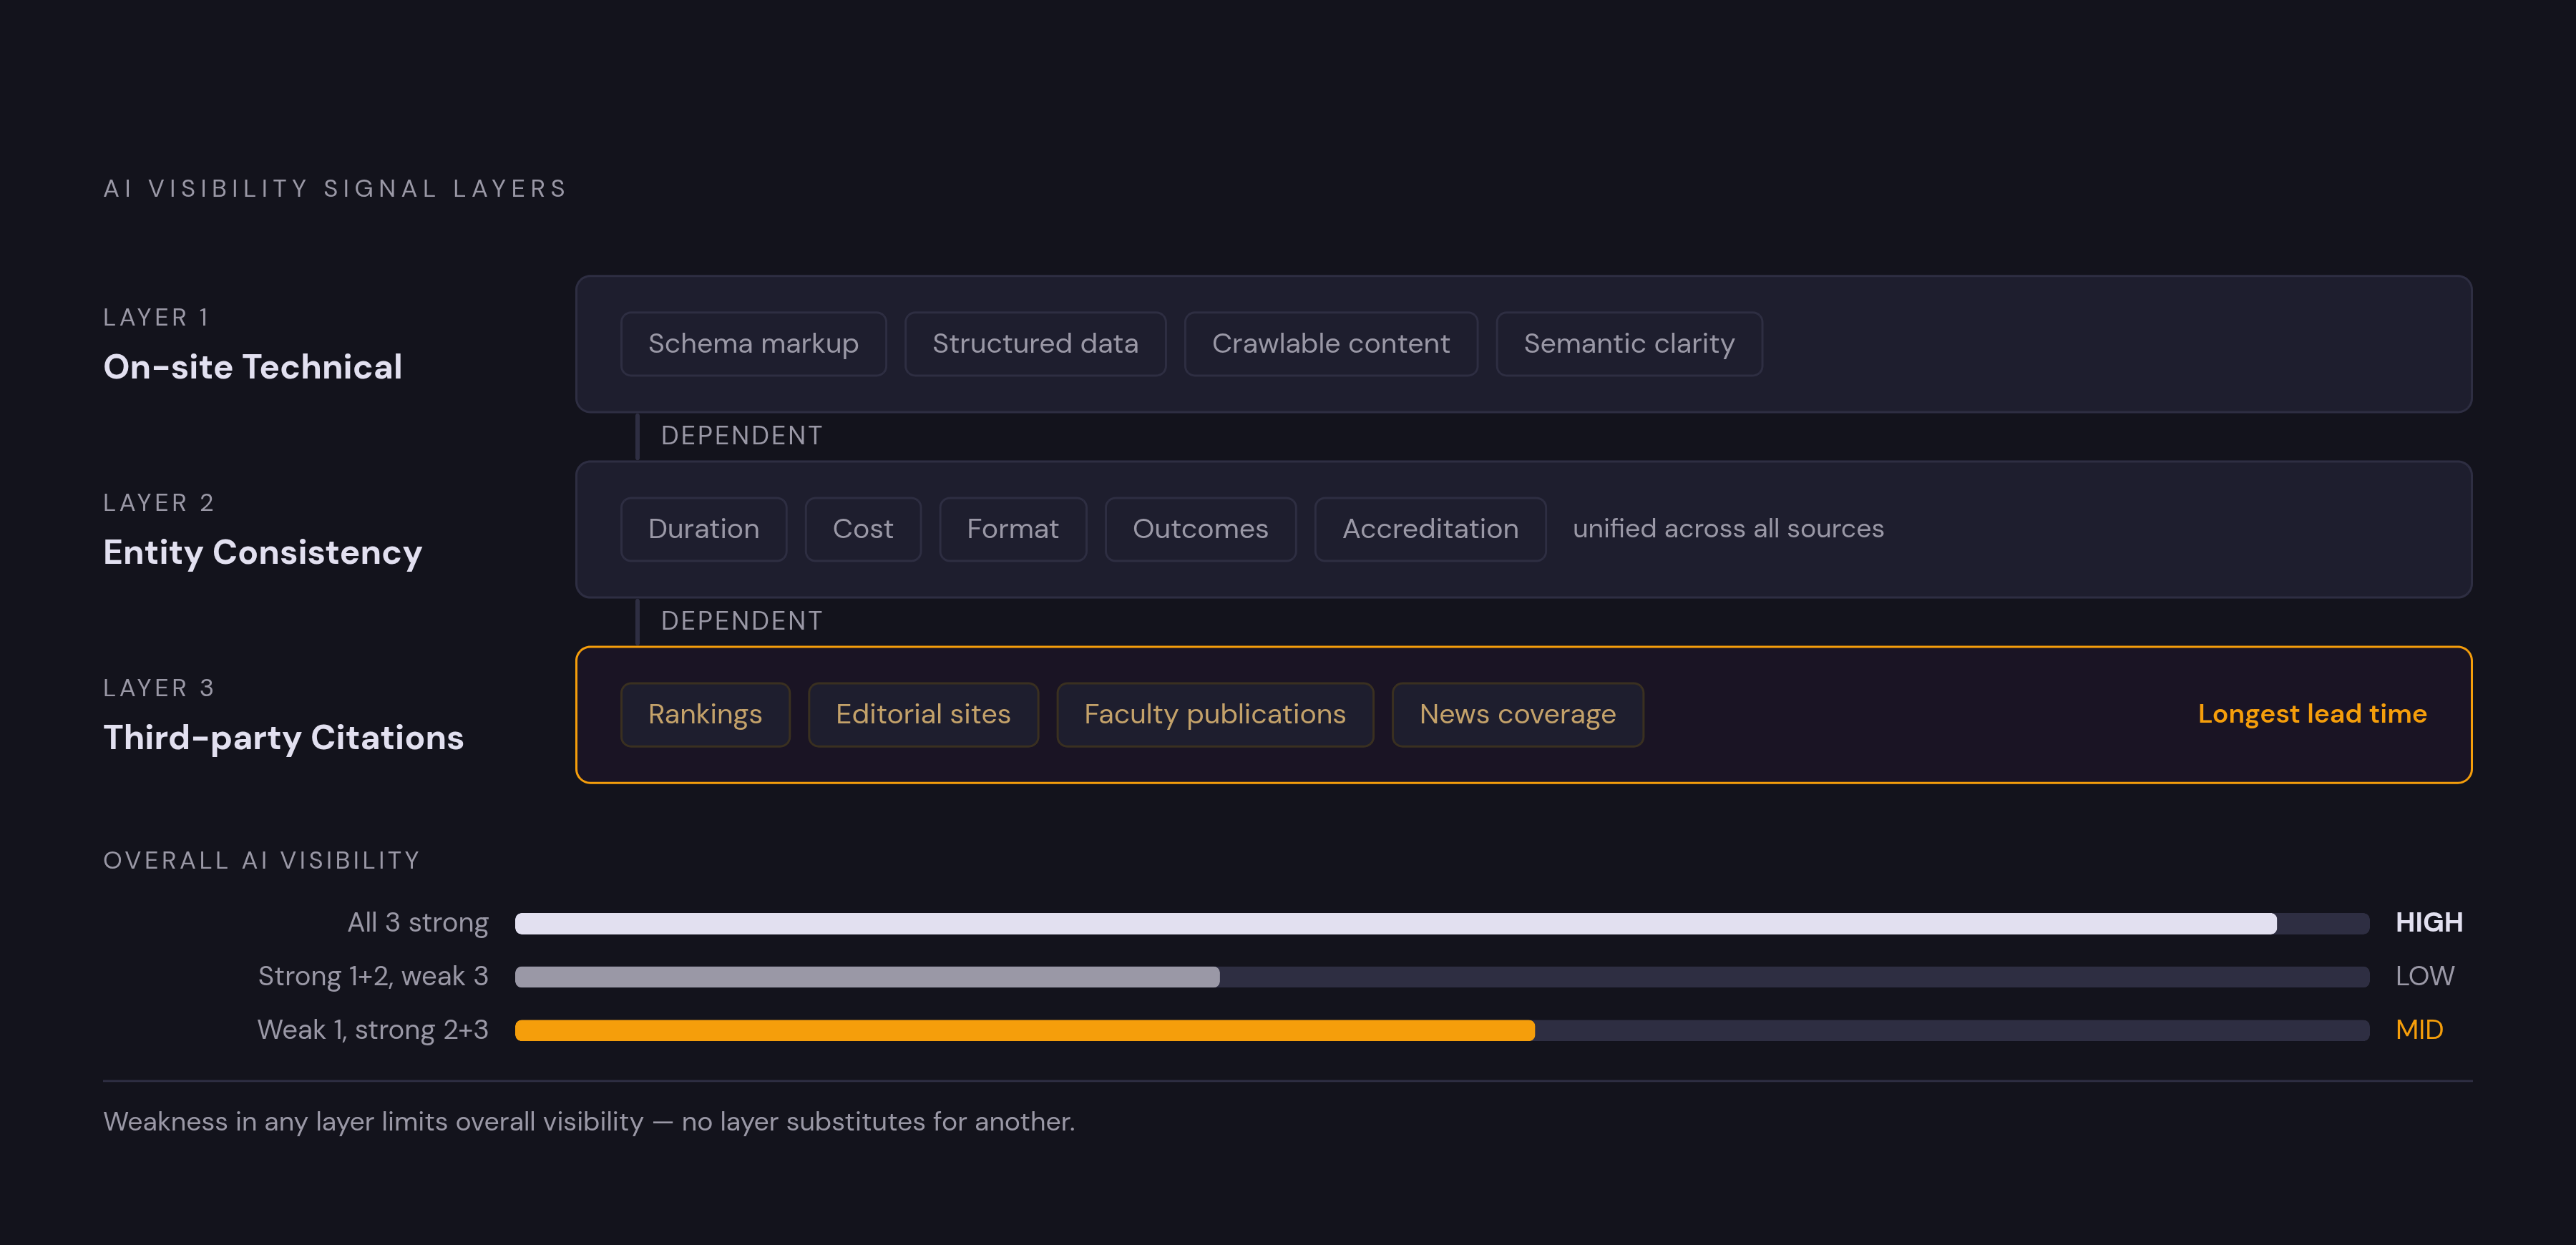
Task: Click the HIGH visibility label
Action: pos(2429,923)
